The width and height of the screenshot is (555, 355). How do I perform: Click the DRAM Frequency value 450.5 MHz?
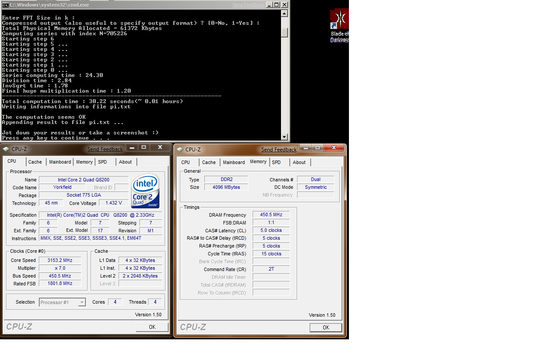tap(271, 215)
